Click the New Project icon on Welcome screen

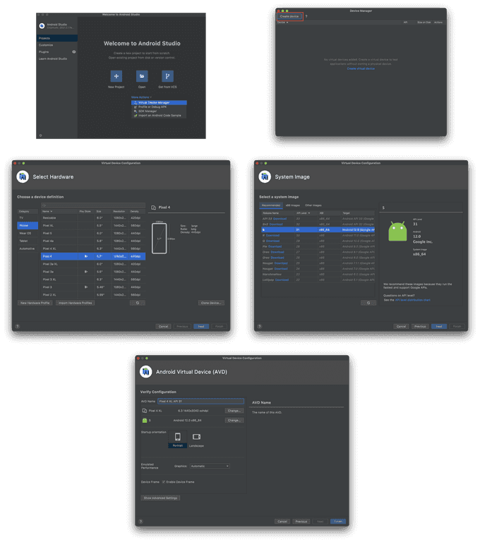(116, 76)
